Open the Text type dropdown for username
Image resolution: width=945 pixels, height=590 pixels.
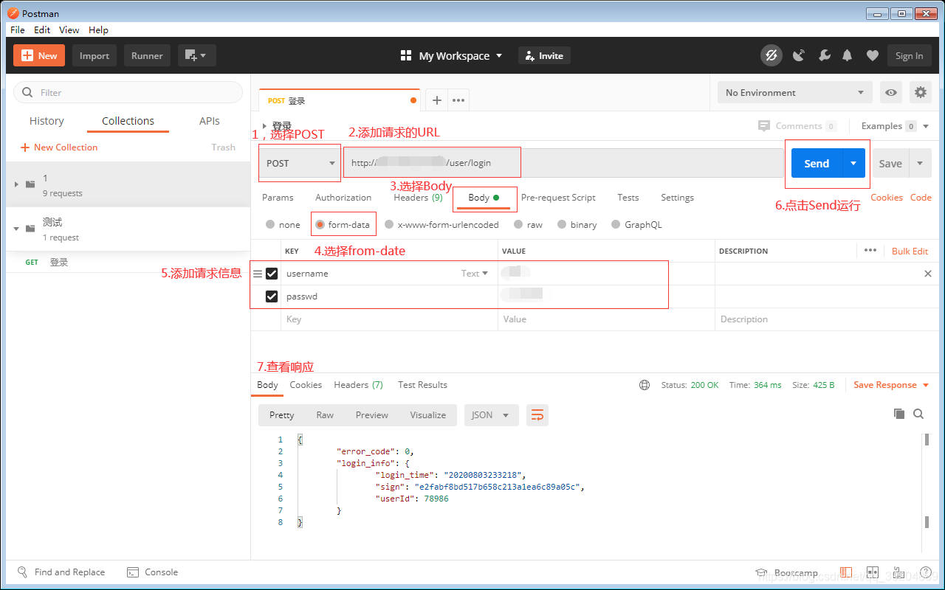(475, 274)
